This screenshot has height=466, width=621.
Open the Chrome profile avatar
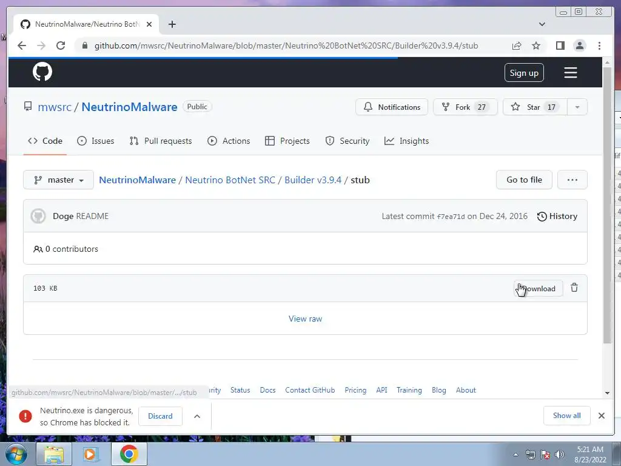(579, 46)
